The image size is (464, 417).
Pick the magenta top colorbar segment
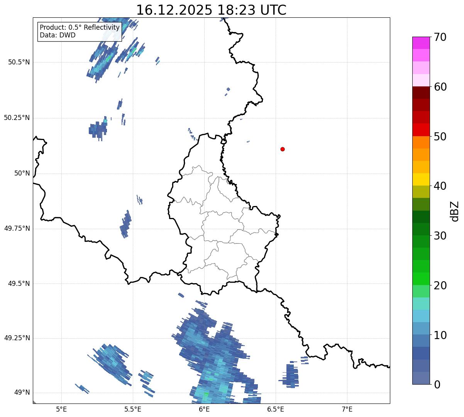pyautogui.click(x=421, y=43)
